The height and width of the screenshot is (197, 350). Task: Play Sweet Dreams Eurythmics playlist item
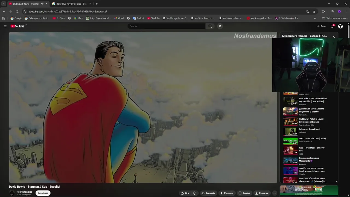[309, 111]
